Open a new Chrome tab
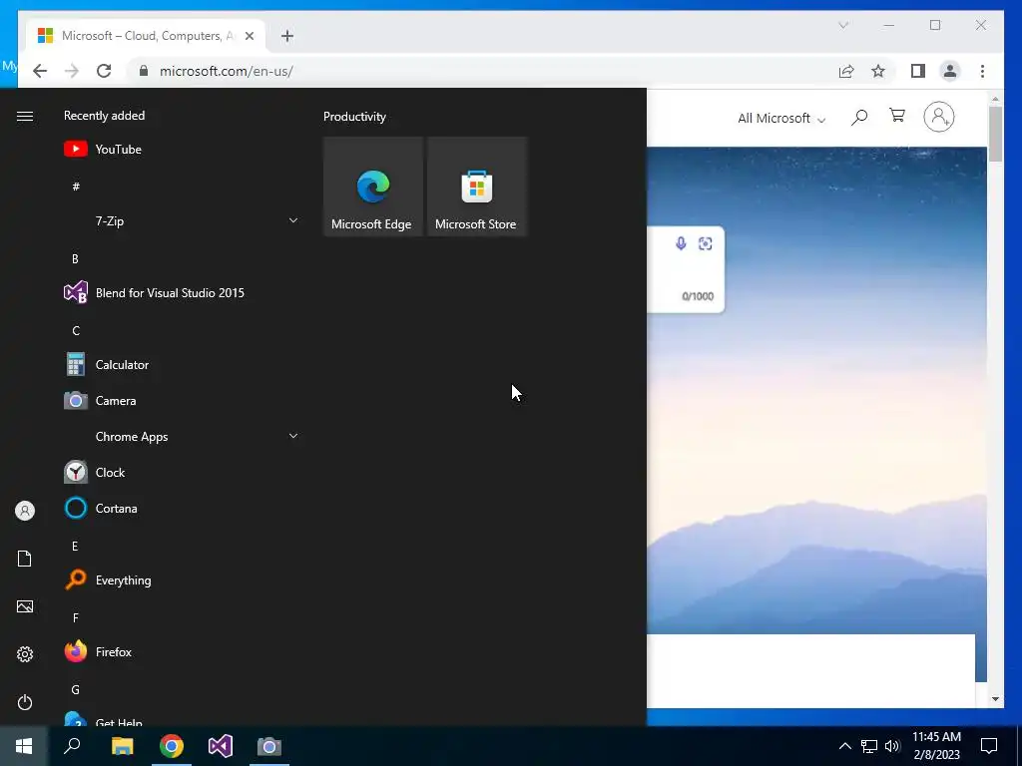 (x=287, y=36)
